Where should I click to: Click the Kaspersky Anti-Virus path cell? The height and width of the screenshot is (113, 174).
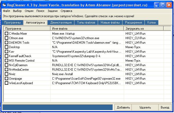pyautogui.click(x=87, y=52)
